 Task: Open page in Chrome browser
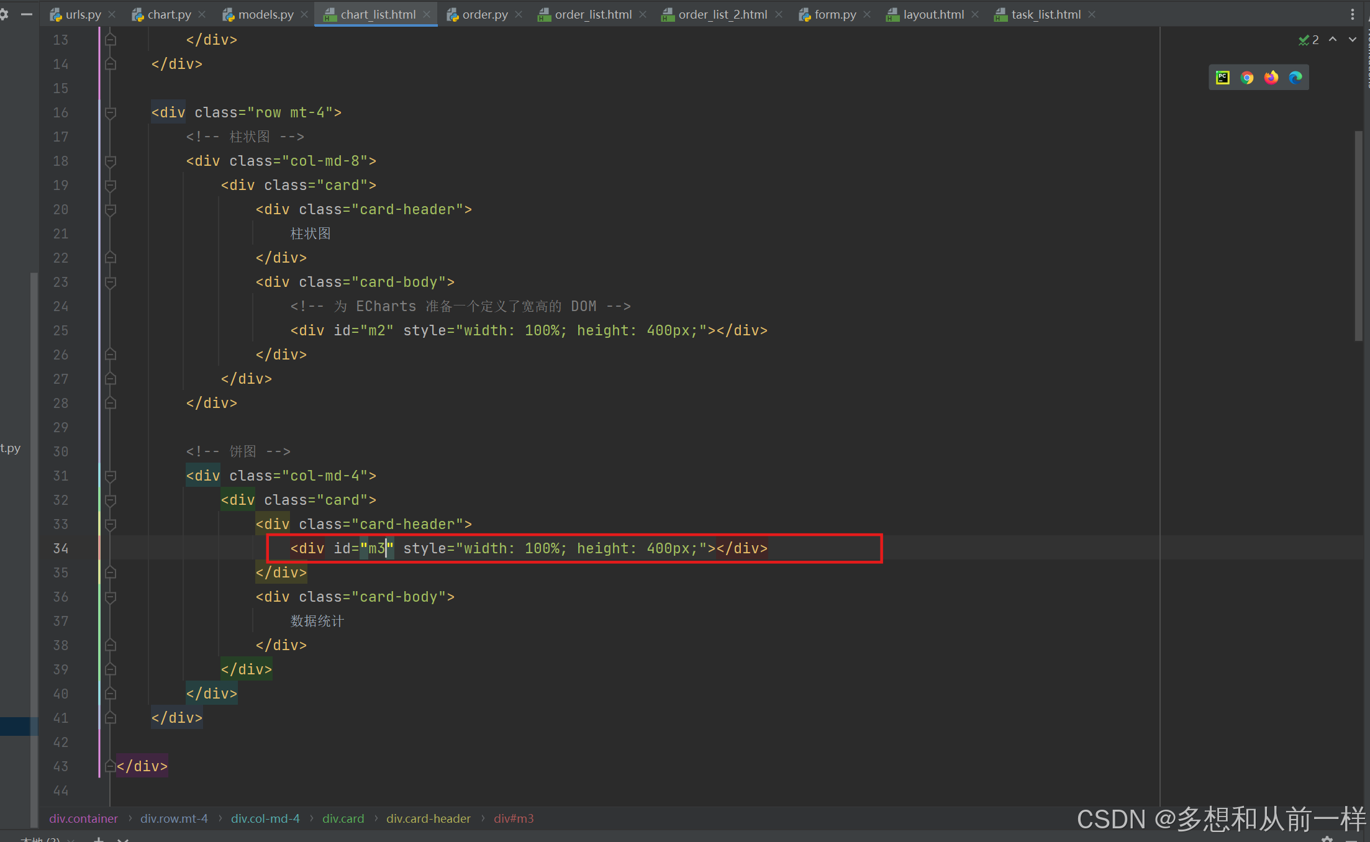pyautogui.click(x=1246, y=78)
